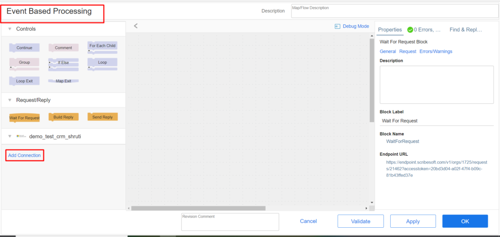The height and width of the screenshot is (237, 500).
Task: Click the Wait For Request Block heading
Action: pyautogui.click(x=404, y=42)
